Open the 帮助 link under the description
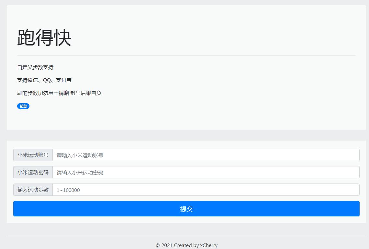The width and height of the screenshot is (369, 249). click(23, 106)
